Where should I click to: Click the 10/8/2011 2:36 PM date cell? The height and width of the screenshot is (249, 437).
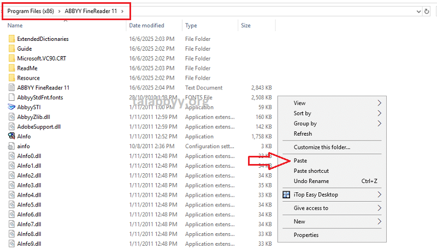click(152, 146)
